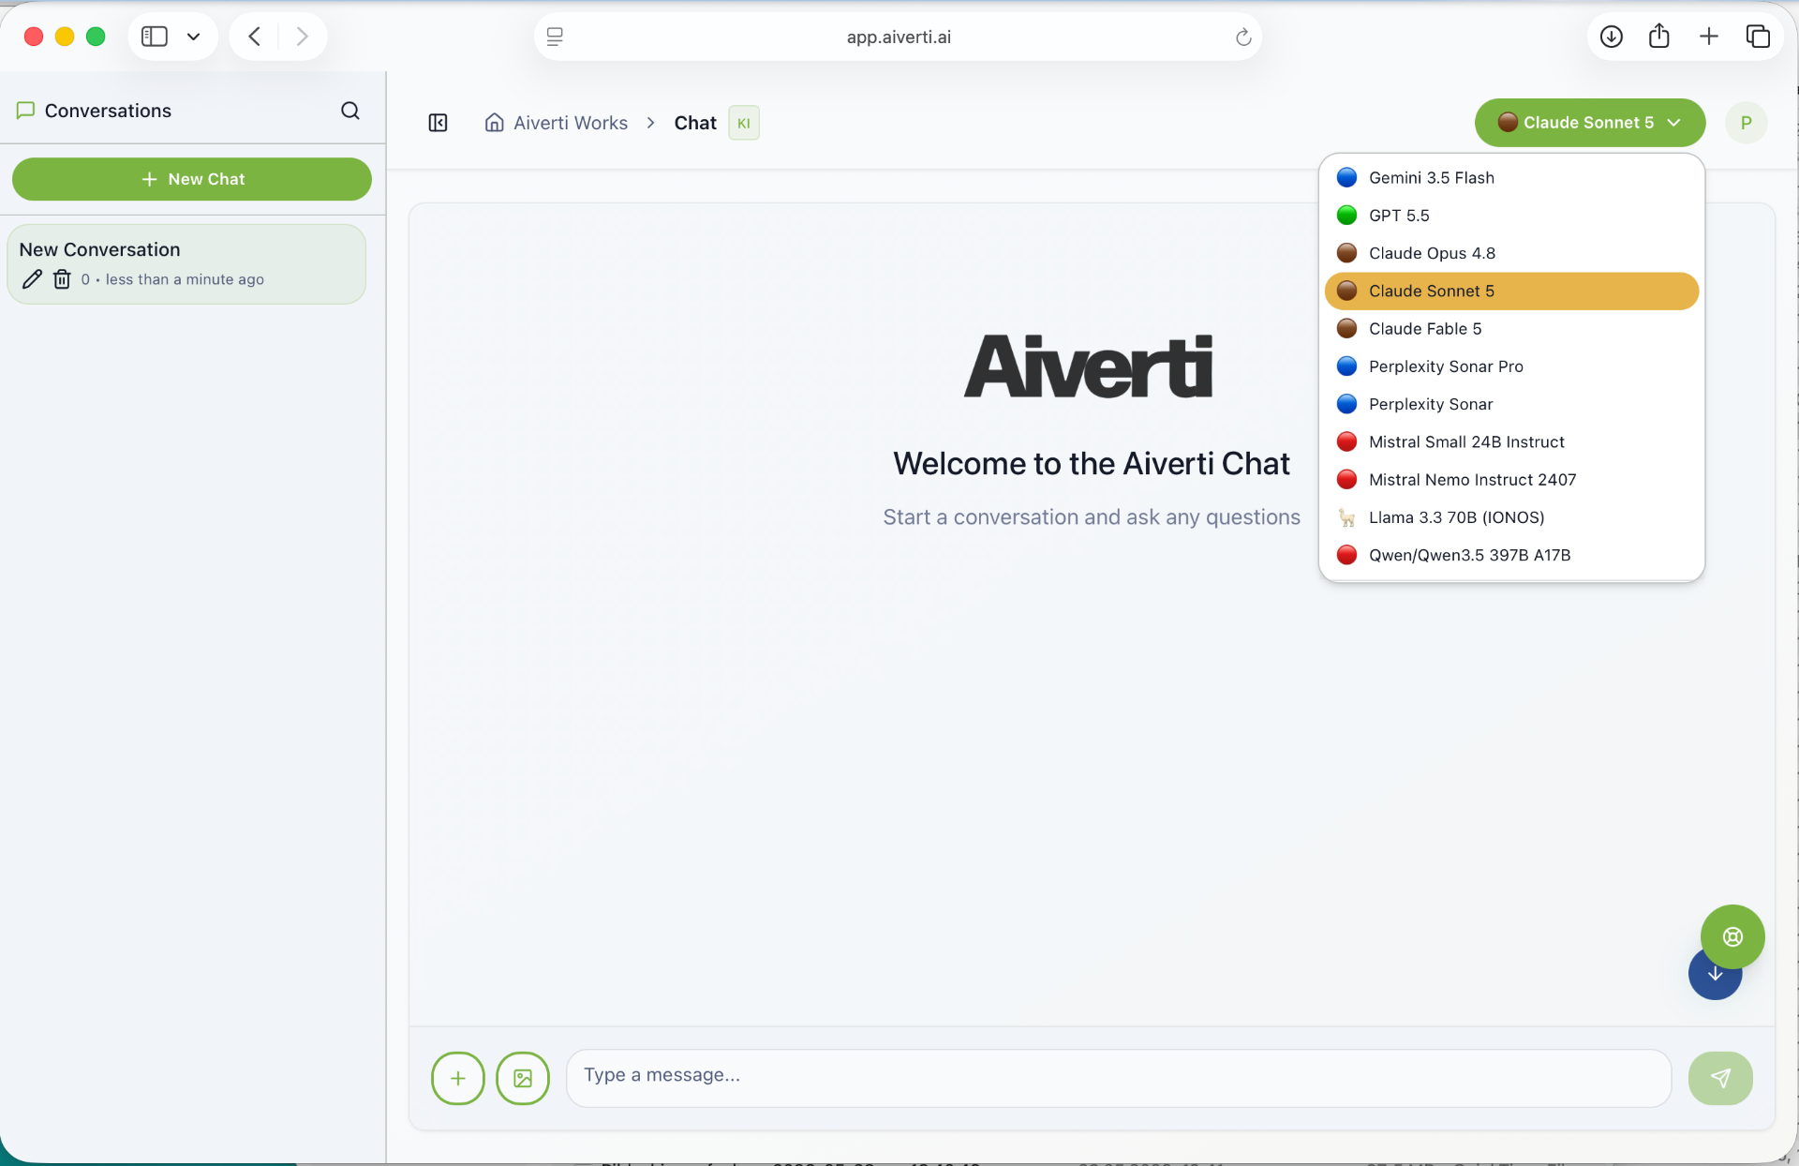Open Claude Sonnet 5 model dropdown

pos(1589,123)
